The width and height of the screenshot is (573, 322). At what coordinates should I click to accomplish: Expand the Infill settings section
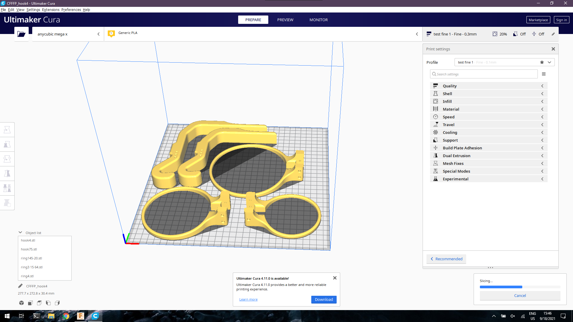tap(489, 101)
